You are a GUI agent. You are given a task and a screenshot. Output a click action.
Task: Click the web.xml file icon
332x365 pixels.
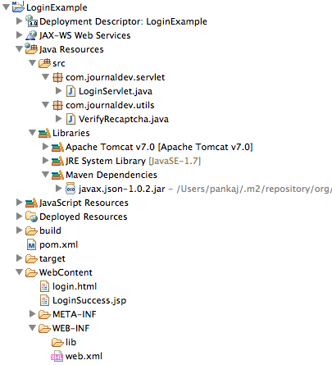tap(57, 356)
